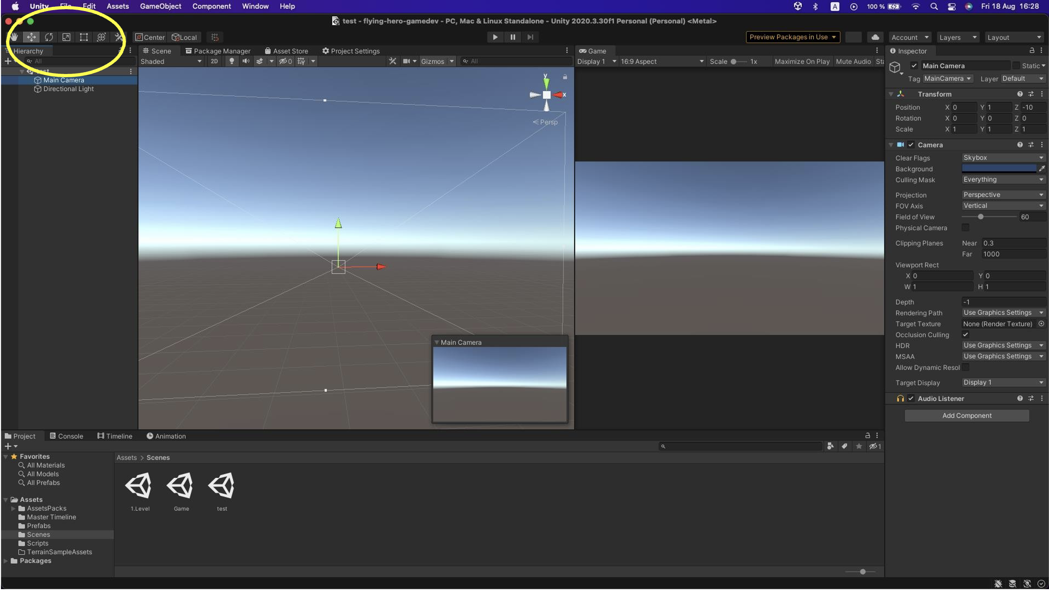Open Projection Perspective dropdown
This screenshot has height=591, width=1049.
point(1003,195)
